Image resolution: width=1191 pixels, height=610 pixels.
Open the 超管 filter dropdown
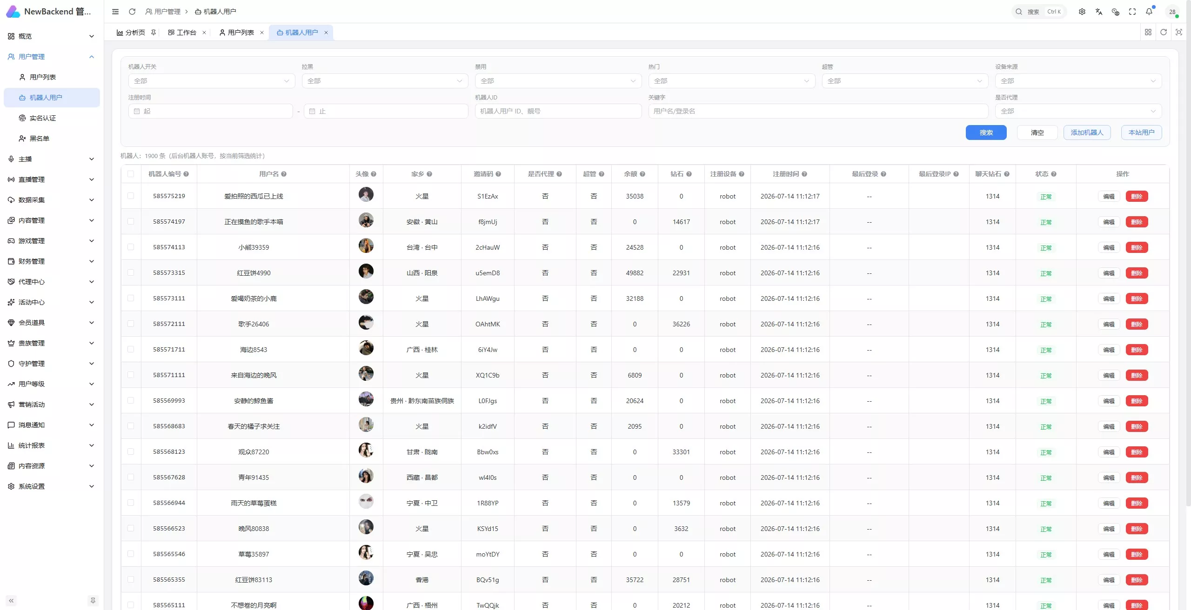[905, 81]
